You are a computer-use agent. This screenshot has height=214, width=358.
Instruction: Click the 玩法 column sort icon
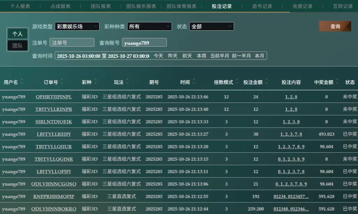pos(128,82)
